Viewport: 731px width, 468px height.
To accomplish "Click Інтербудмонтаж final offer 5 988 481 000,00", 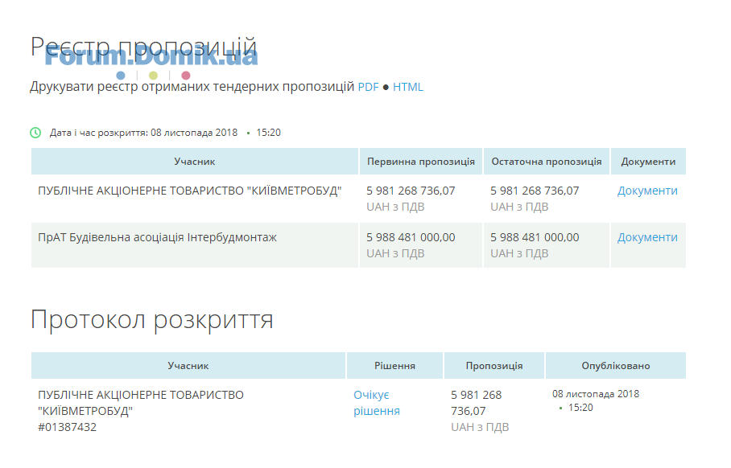I will [535, 237].
